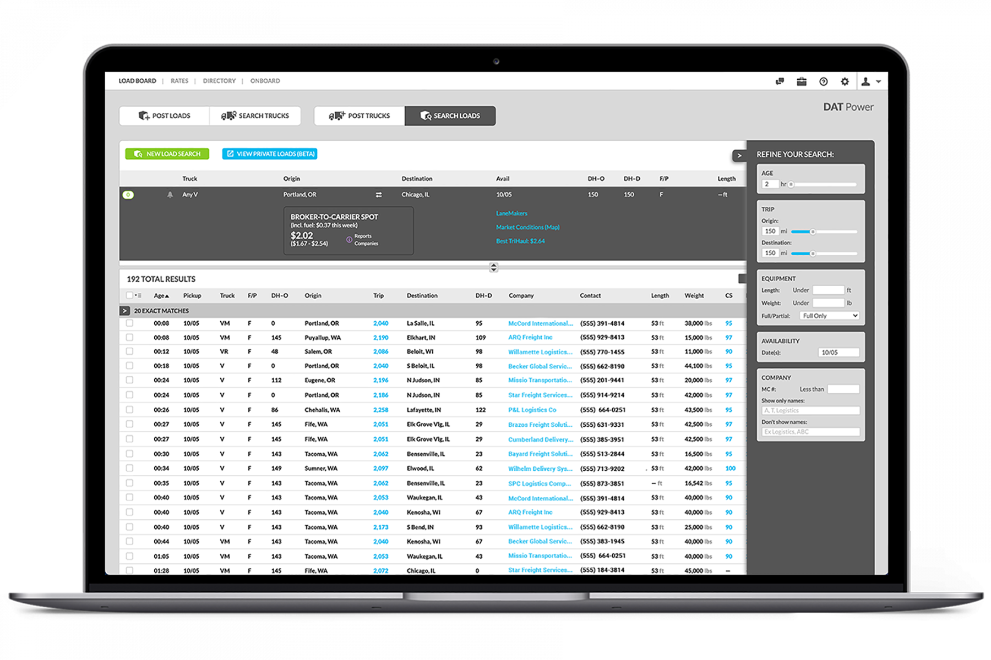
Task: Open Market Conditions (Map) link
Action: [x=527, y=227]
